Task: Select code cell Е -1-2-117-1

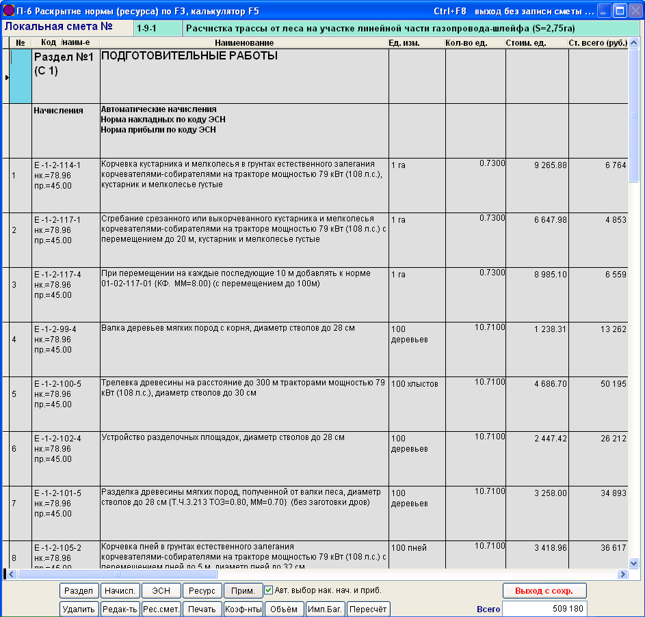Action: coord(66,240)
